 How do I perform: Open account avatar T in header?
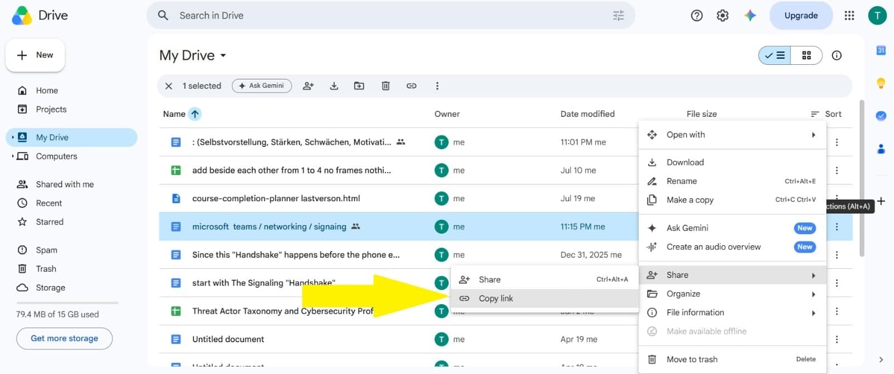point(877,16)
